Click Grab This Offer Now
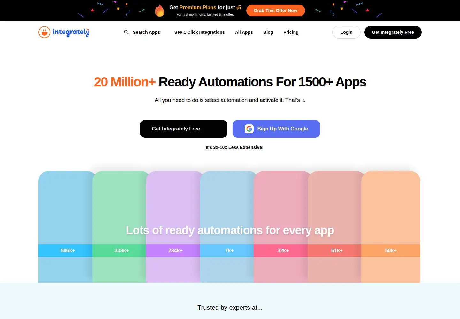 coord(276,11)
